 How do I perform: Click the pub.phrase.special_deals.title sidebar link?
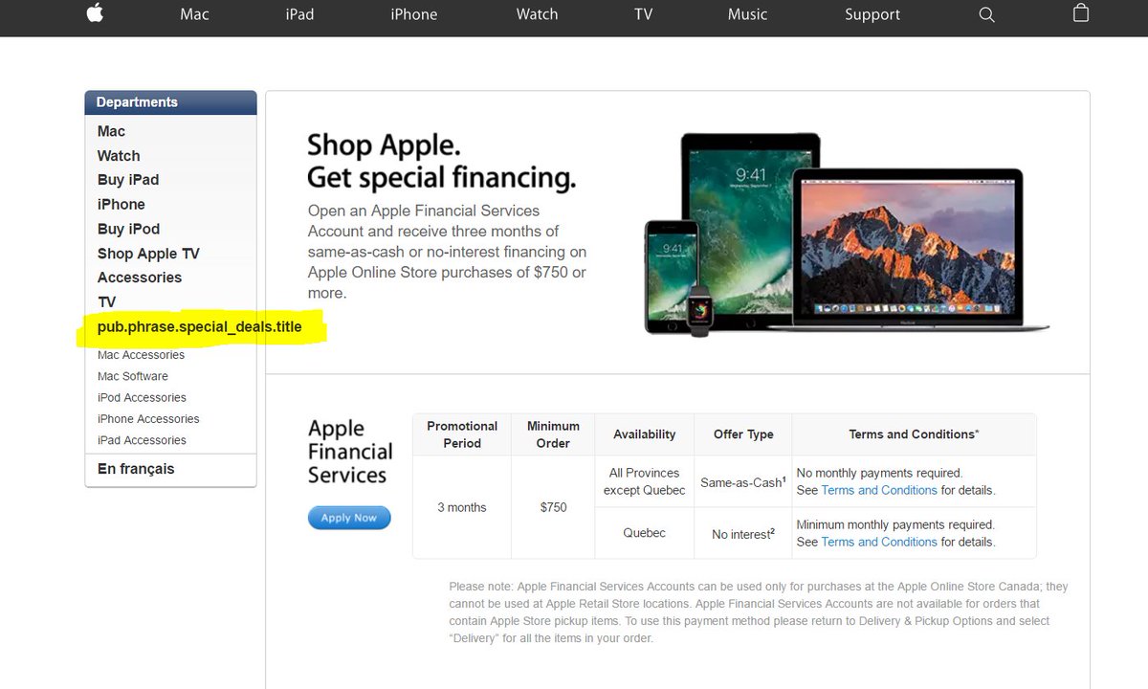pyautogui.click(x=199, y=327)
